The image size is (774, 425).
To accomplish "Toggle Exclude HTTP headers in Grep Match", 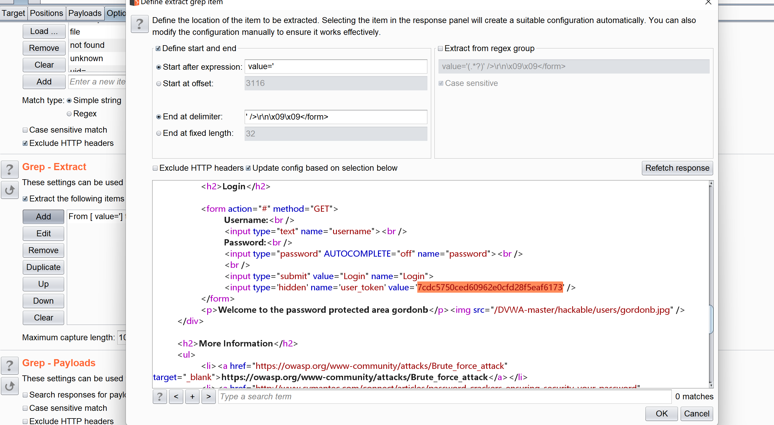I will click(x=25, y=143).
